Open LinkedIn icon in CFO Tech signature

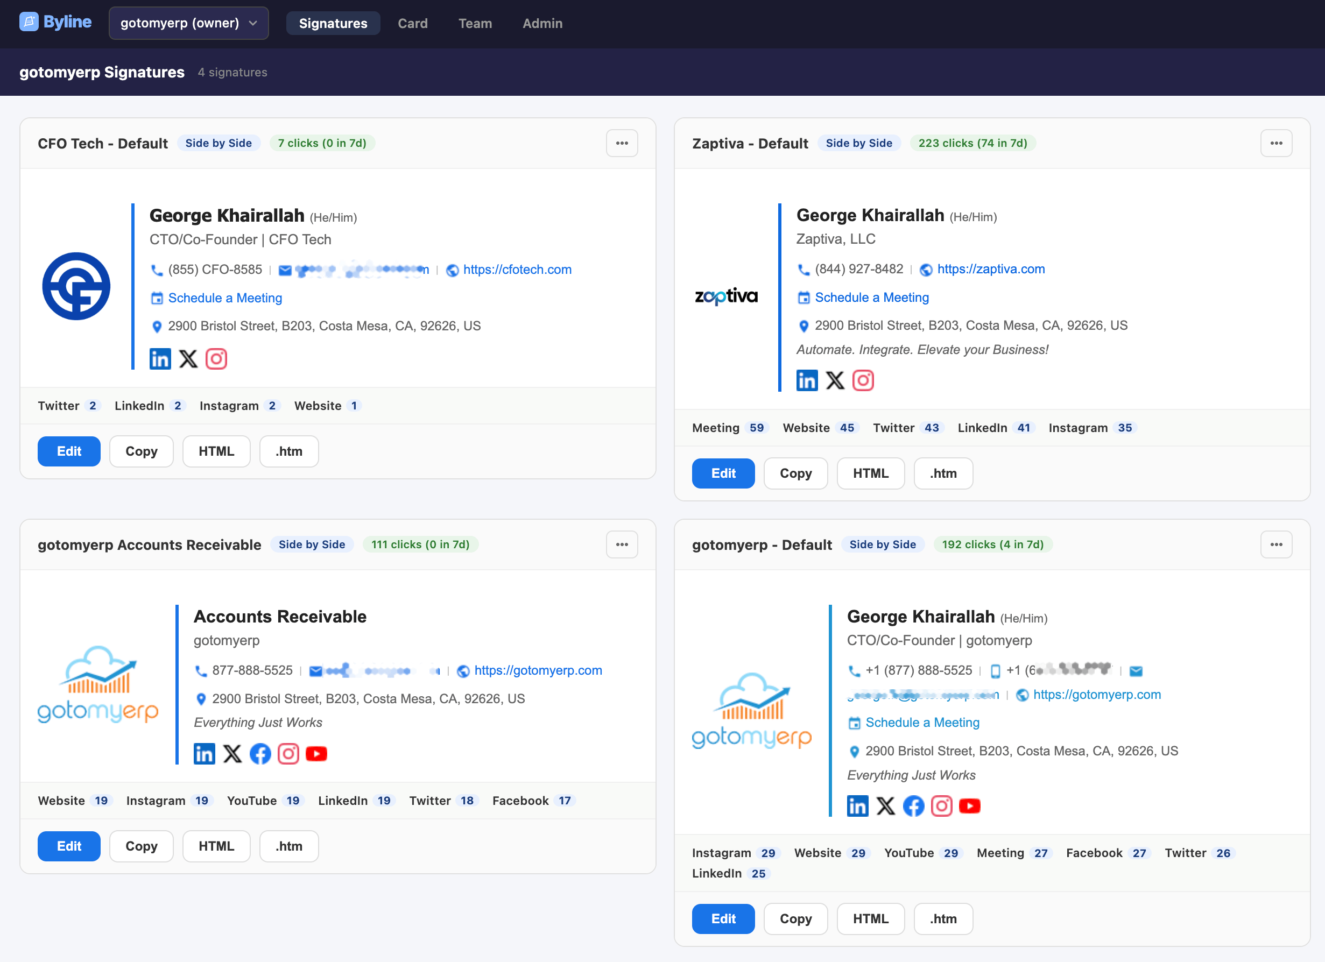click(160, 359)
